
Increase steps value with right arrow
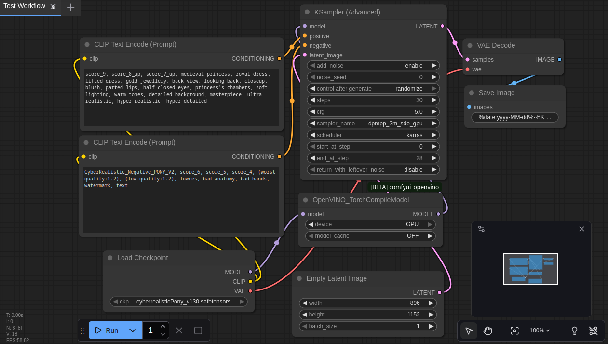point(434,100)
